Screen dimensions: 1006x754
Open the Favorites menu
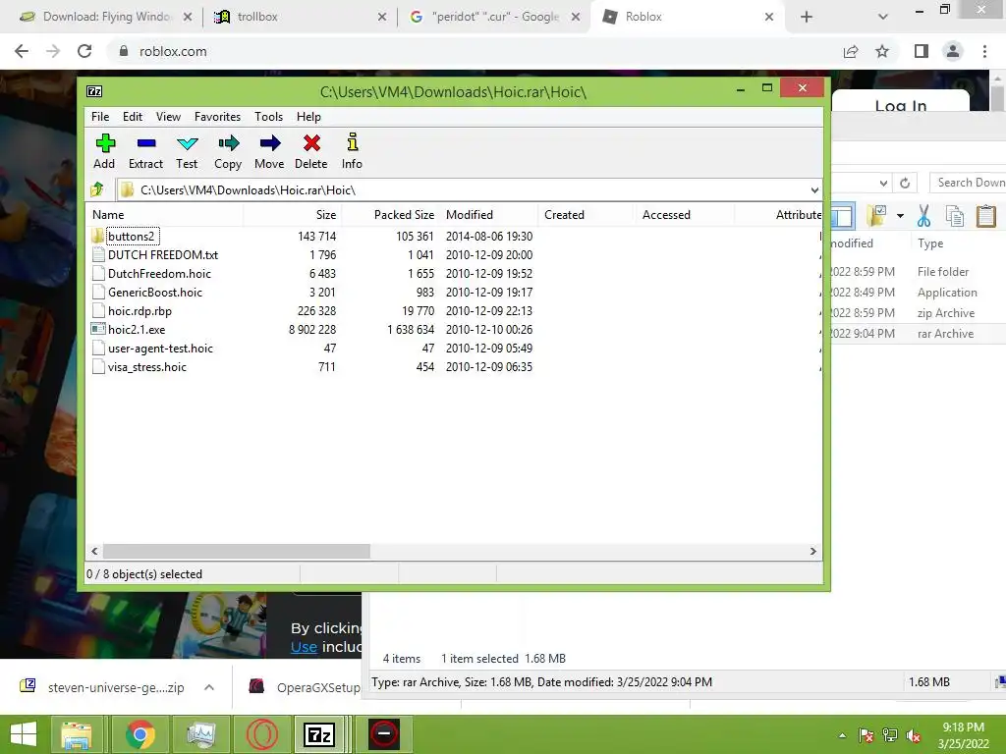point(217,117)
